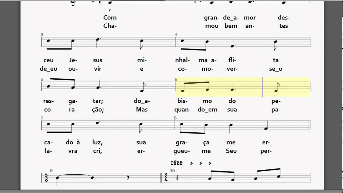Click the lyric 'tes'

pyautogui.click(x=284, y=26)
